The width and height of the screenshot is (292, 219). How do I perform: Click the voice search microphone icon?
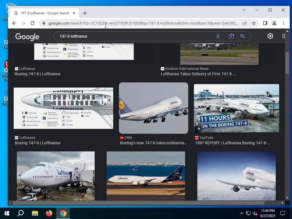coord(218,36)
